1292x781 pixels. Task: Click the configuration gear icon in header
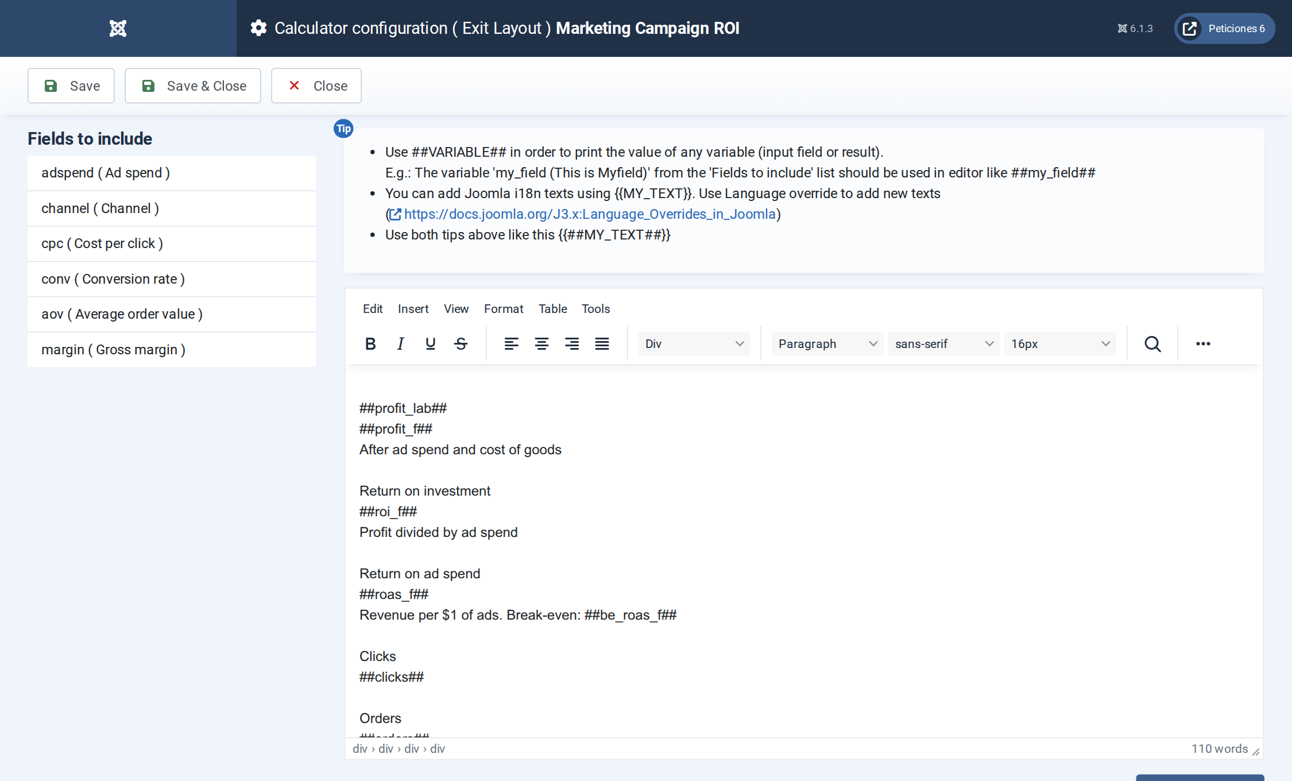258,28
